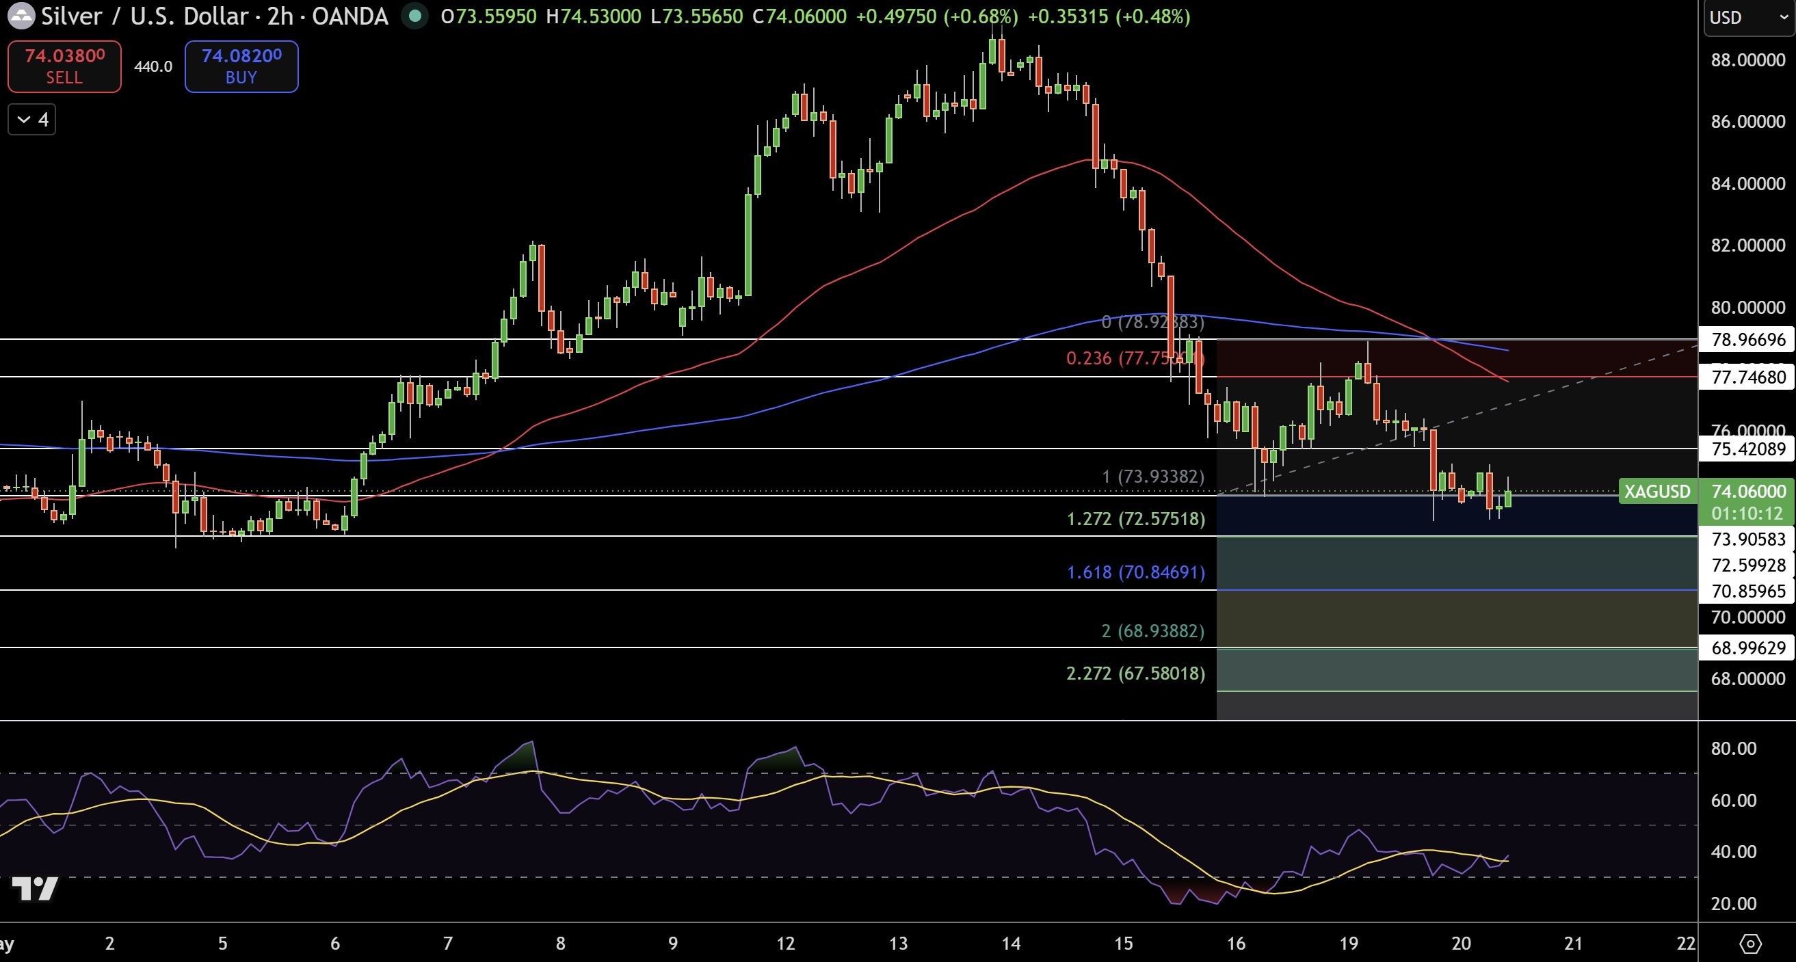Open chart settings gear icon

[1750, 944]
